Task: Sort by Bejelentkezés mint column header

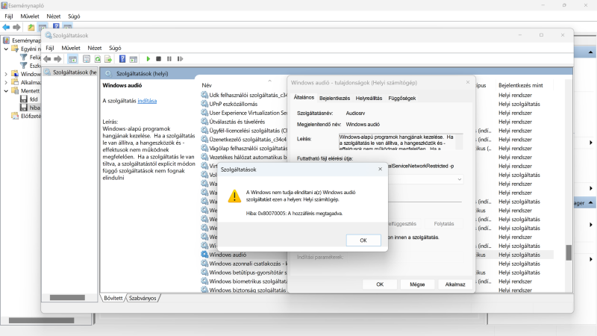Action: tap(520, 85)
